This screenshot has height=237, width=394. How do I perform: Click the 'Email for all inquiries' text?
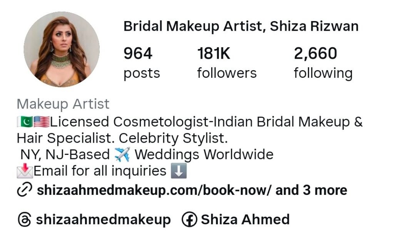coord(100,171)
